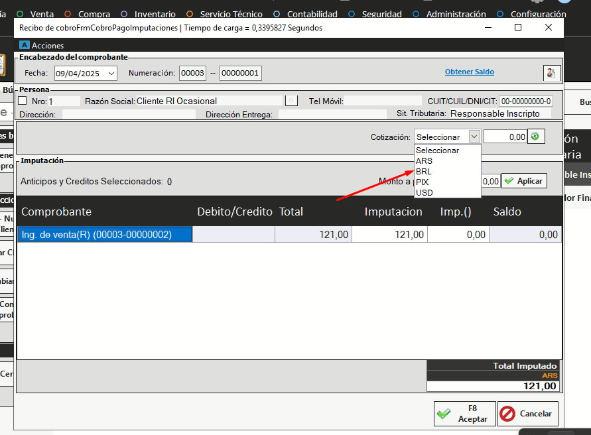Click the Obtener Saldo link
This screenshot has width=591, height=435.
click(x=469, y=72)
